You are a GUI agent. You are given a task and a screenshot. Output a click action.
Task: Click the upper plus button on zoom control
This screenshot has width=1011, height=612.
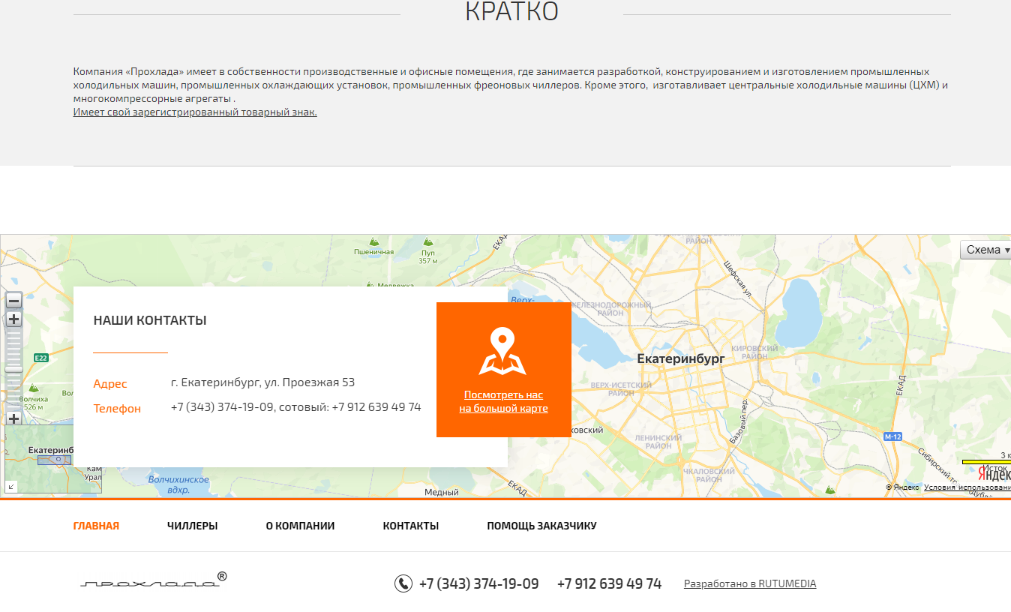pos(13,319)
